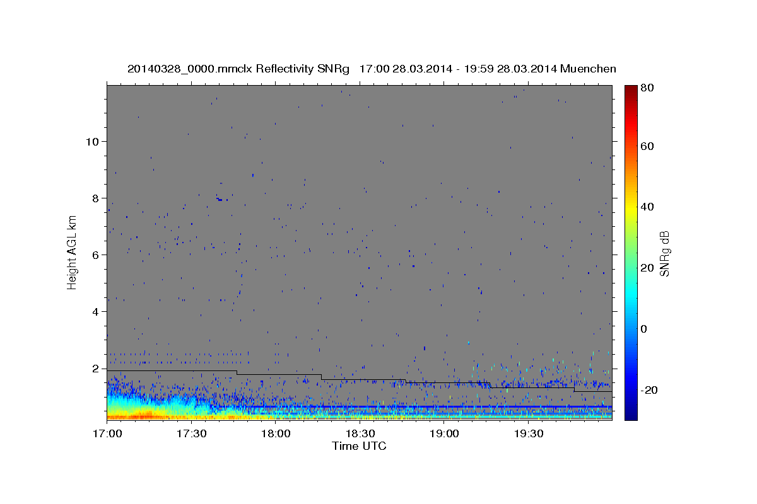The width and height of the screenshot is (757, 504).
Task: Click the colorbar value 20 above zero
Action: [648, 268]
